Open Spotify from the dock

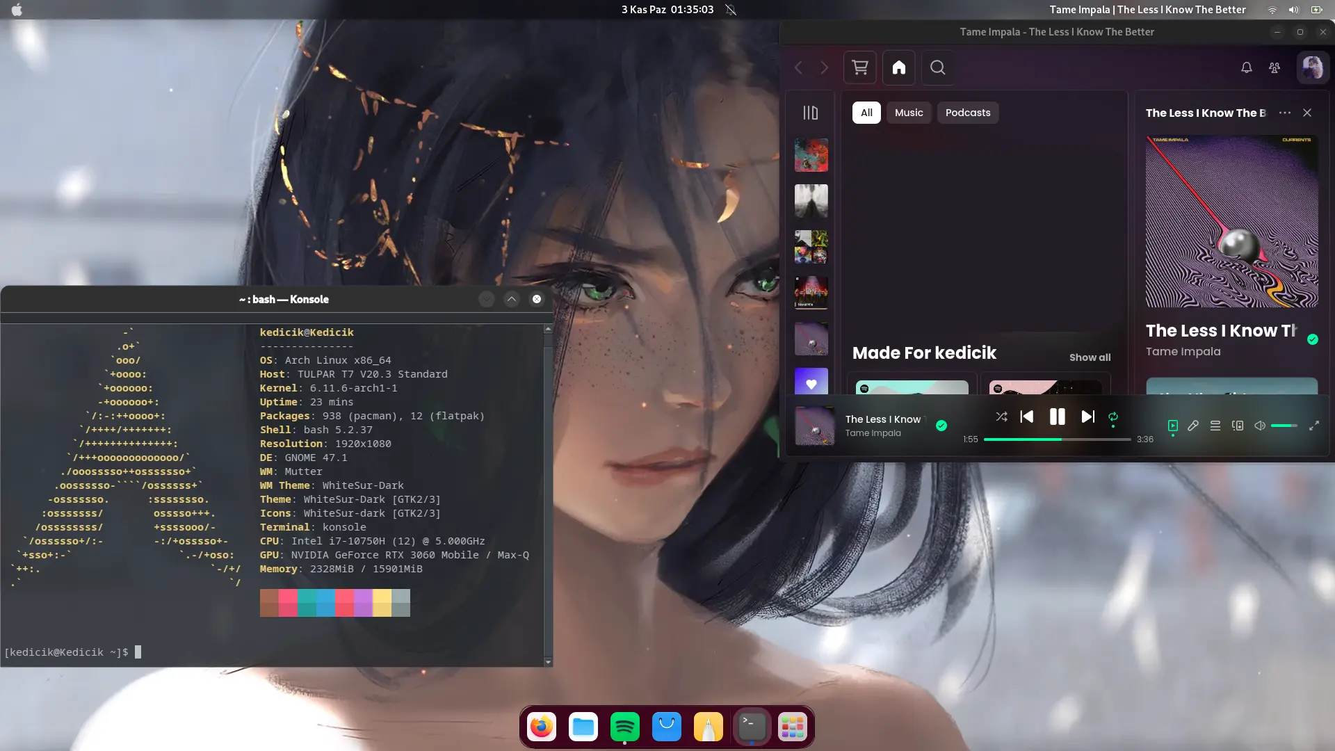[x=625, y=727]
